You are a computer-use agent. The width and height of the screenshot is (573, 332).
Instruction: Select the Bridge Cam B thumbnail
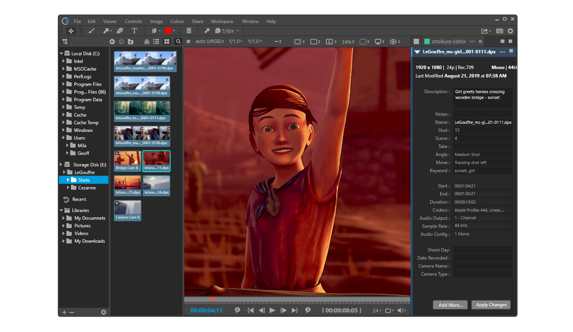[128, 161]
